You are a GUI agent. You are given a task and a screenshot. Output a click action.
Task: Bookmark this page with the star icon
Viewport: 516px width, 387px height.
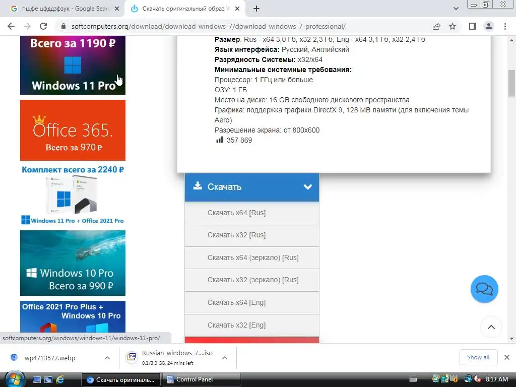coord(453,26)
